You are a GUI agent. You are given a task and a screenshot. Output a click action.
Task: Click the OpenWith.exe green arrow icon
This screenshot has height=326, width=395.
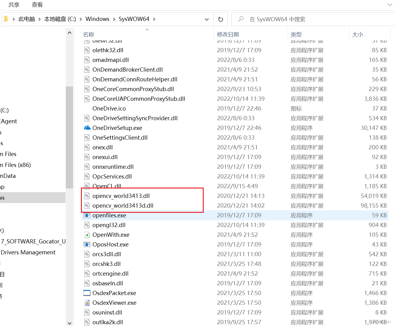coord(87,235)
